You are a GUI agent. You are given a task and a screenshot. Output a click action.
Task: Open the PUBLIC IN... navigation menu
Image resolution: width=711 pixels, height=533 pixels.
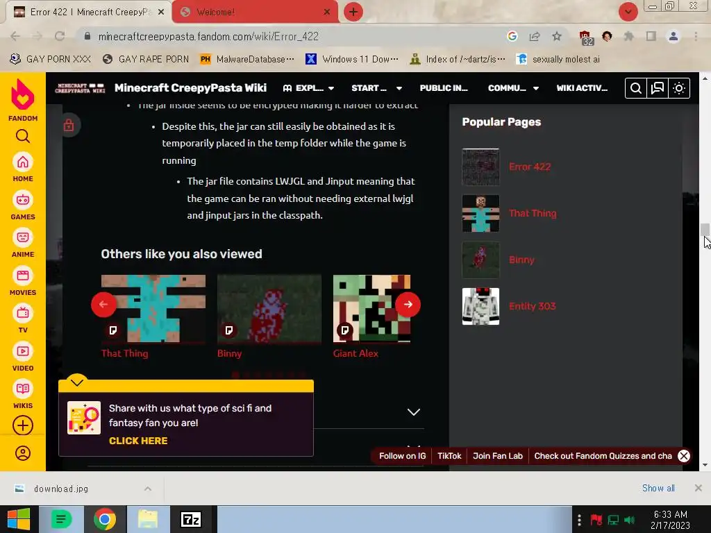pos(444,88)
